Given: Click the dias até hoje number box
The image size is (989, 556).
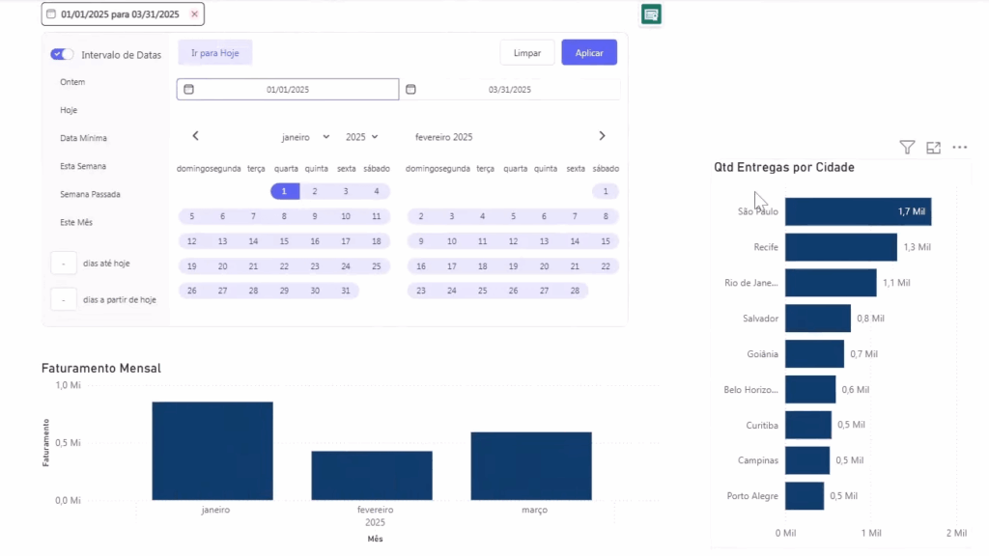Looking at the screenshot, I should pyautogui.click(x=64, y=264).
